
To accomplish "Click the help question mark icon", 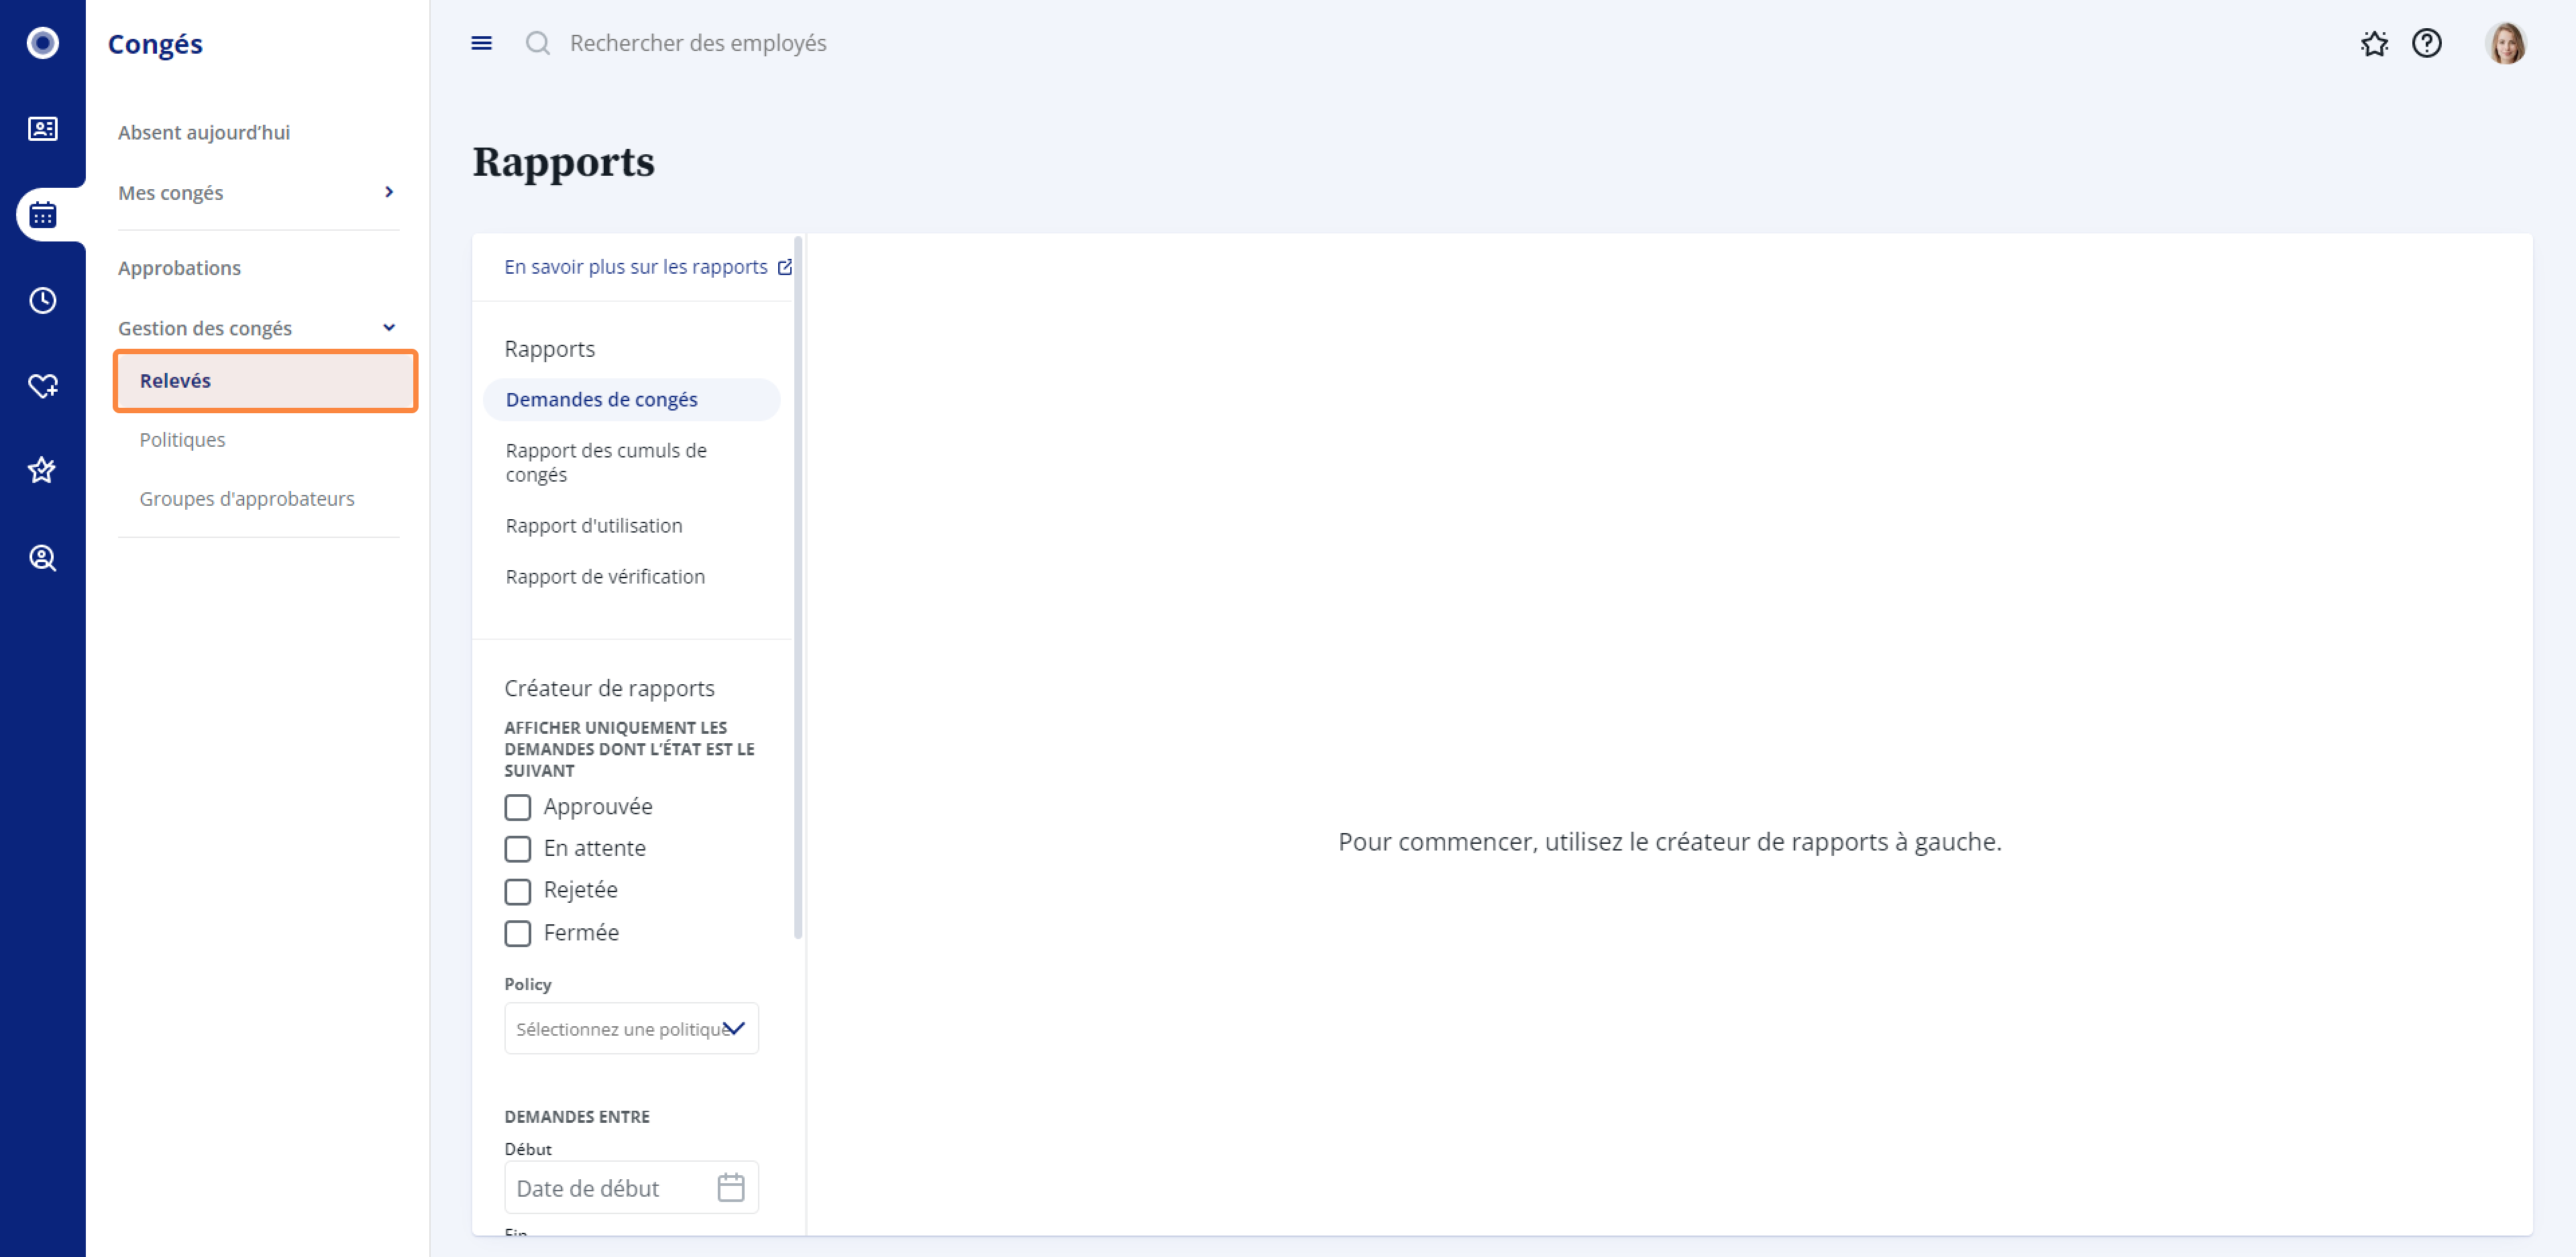I will tap(2426, 43).
